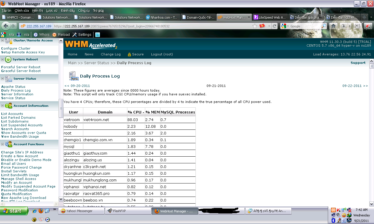
Task: Click the Bluetooth icon in system tray
Action: [x=333, y=220]
